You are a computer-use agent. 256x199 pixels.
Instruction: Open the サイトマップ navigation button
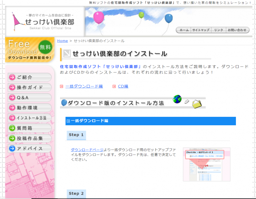(201, 30)
